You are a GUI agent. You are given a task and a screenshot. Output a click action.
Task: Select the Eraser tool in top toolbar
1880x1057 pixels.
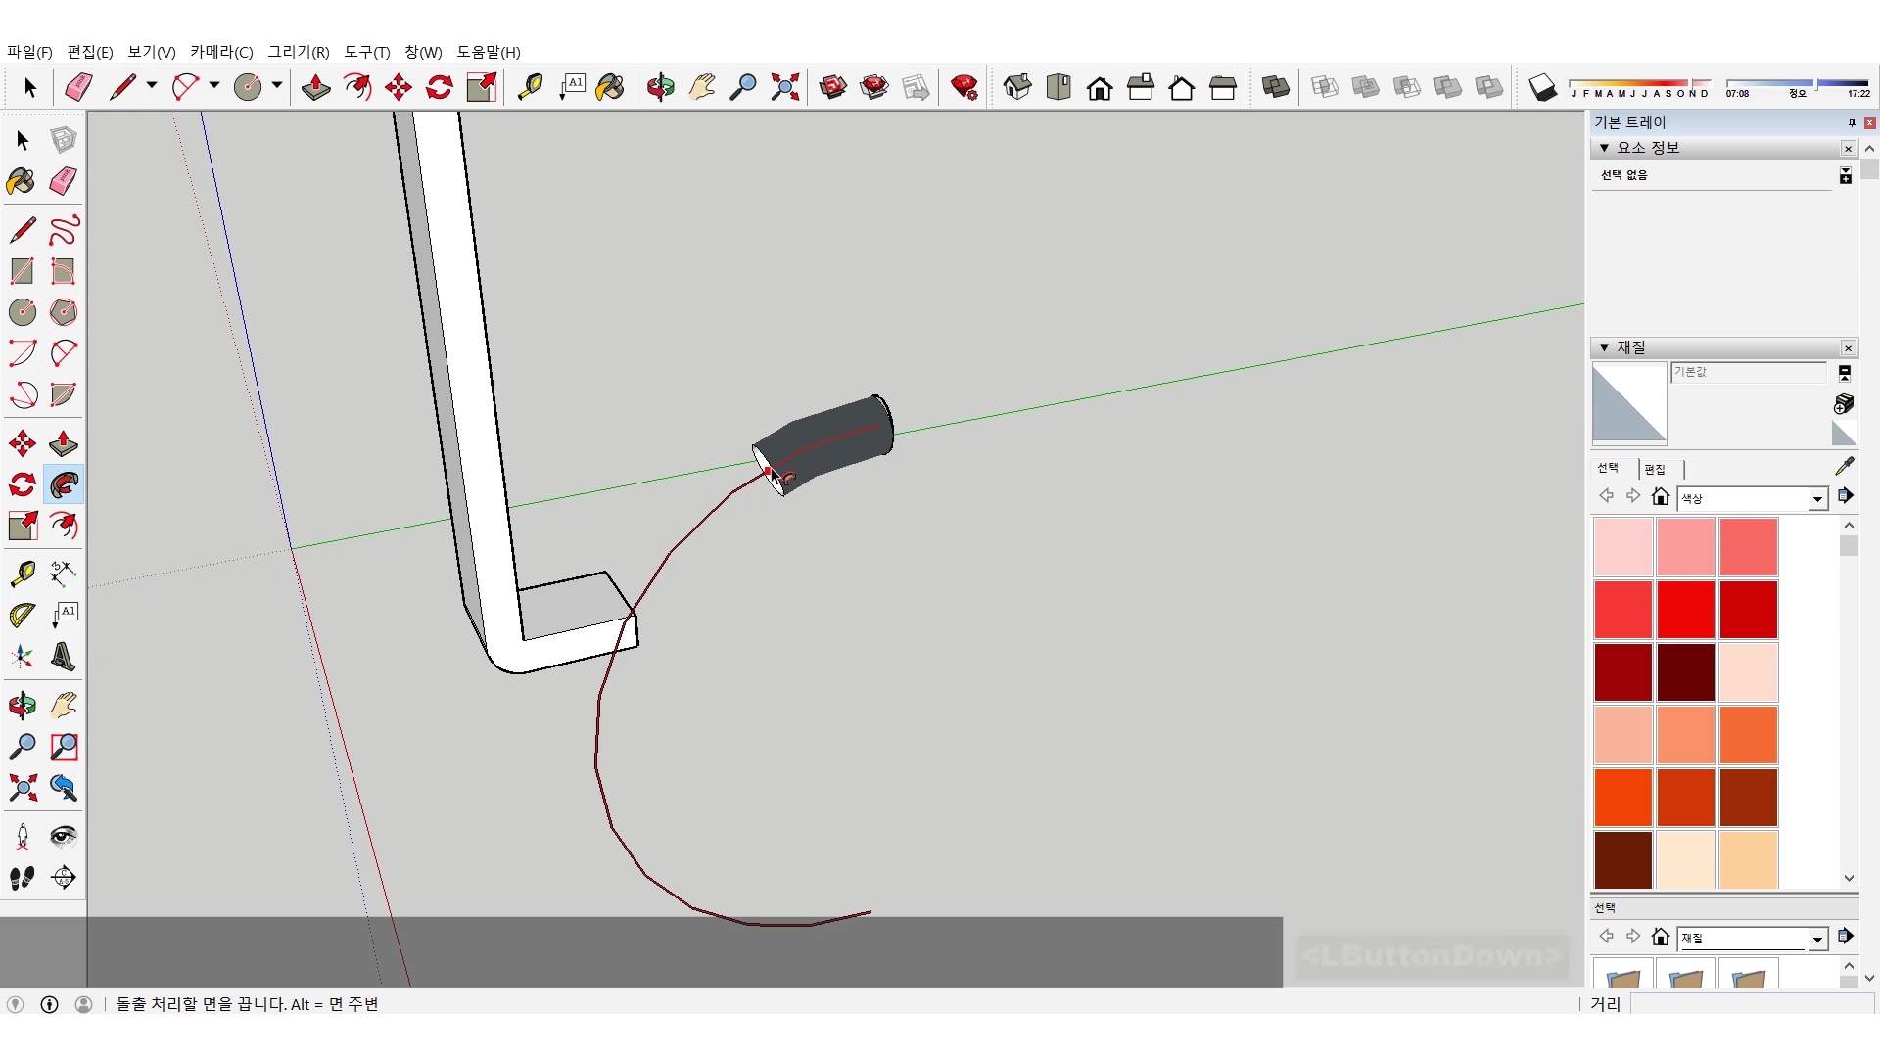pos(78,87)
